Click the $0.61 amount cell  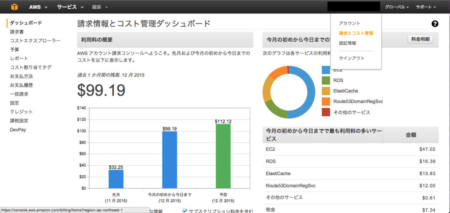pyautogui.click(x=428, y=198)
